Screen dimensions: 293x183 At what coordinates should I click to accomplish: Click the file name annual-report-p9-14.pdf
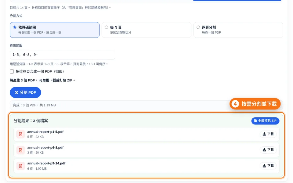pyautogui.click(x=46, y=163)
